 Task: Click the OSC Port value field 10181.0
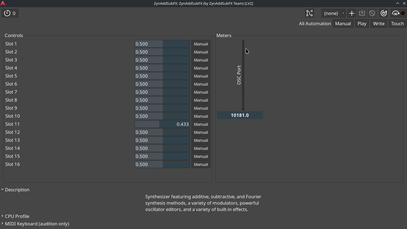point(240,115)
